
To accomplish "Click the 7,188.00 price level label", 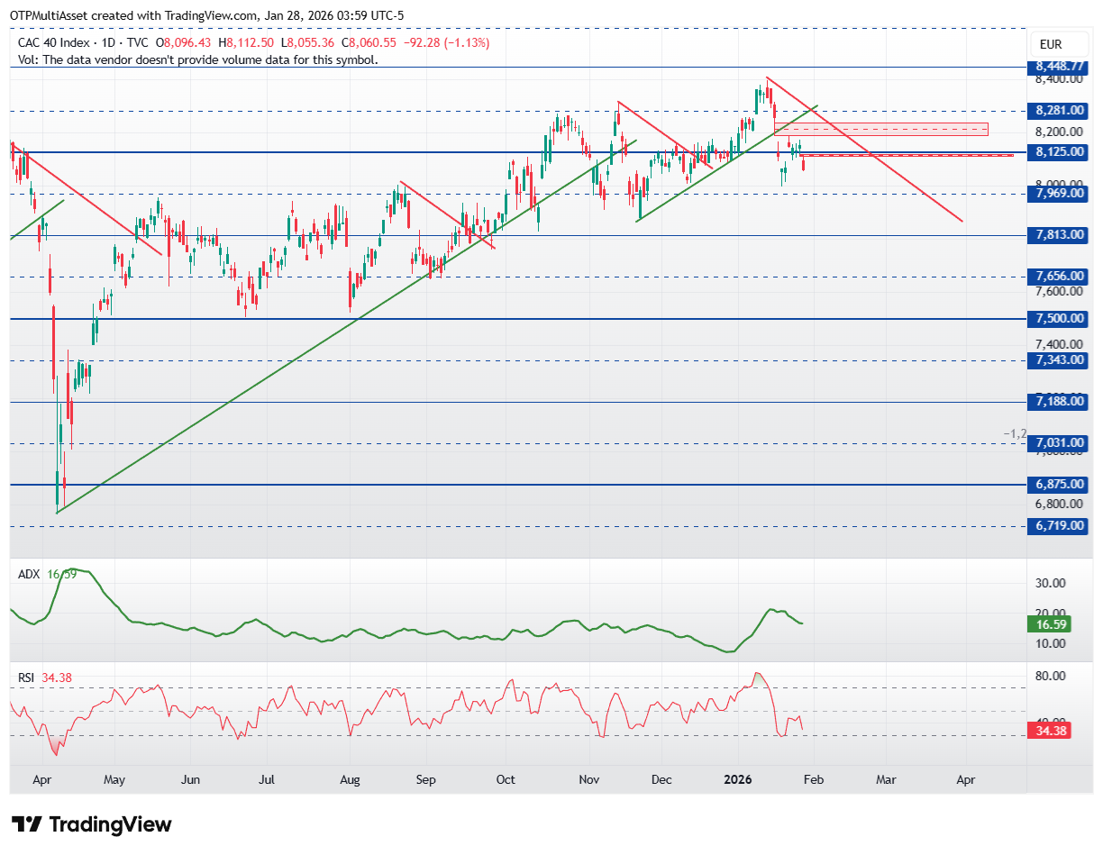I will (x=1057, y=401).
